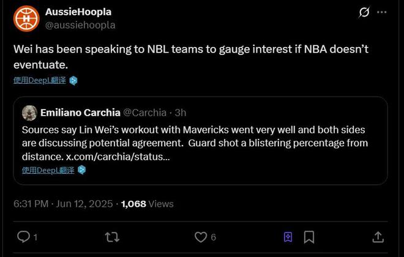Click the DeepL logo beside main post translation
Image resolution: width=404 pixels, height=257 pixels.
[73, 80]
